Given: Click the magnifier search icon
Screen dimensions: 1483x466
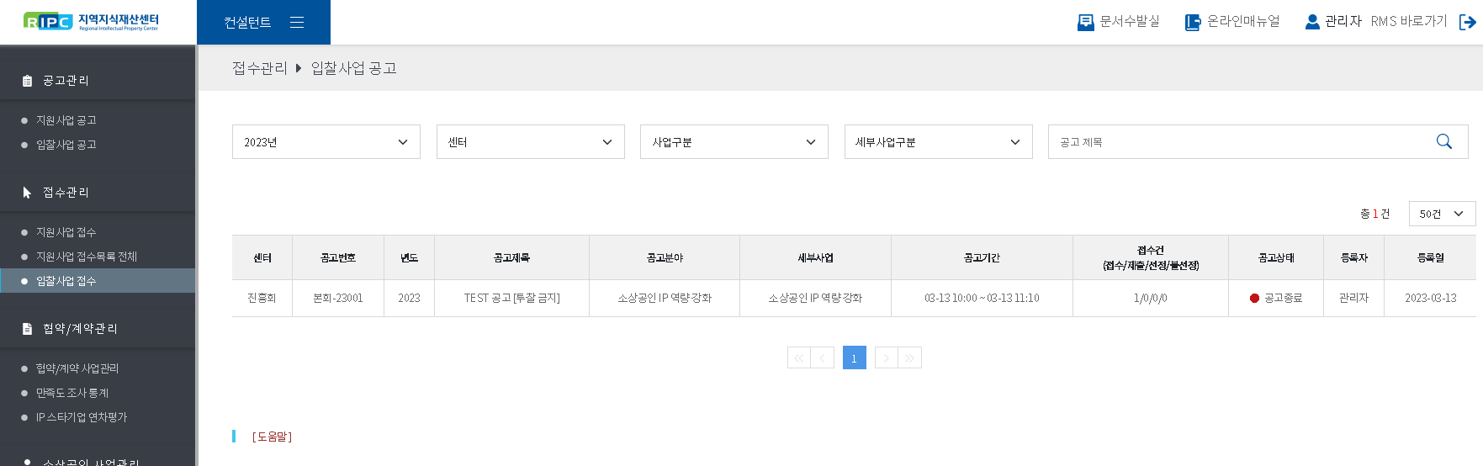Looking at the screenshot, I should [1443, 142].
